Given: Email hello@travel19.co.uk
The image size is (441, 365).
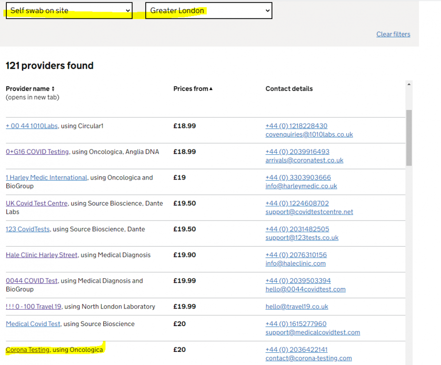Looking at the screenshot, I should (297, 307).
